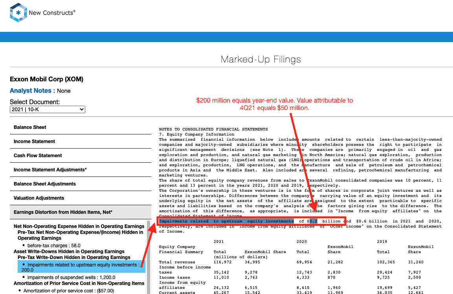
Task: Click Income taxes 2021 total 11,010
Action: pyautogui.click(x=221, y=277)
